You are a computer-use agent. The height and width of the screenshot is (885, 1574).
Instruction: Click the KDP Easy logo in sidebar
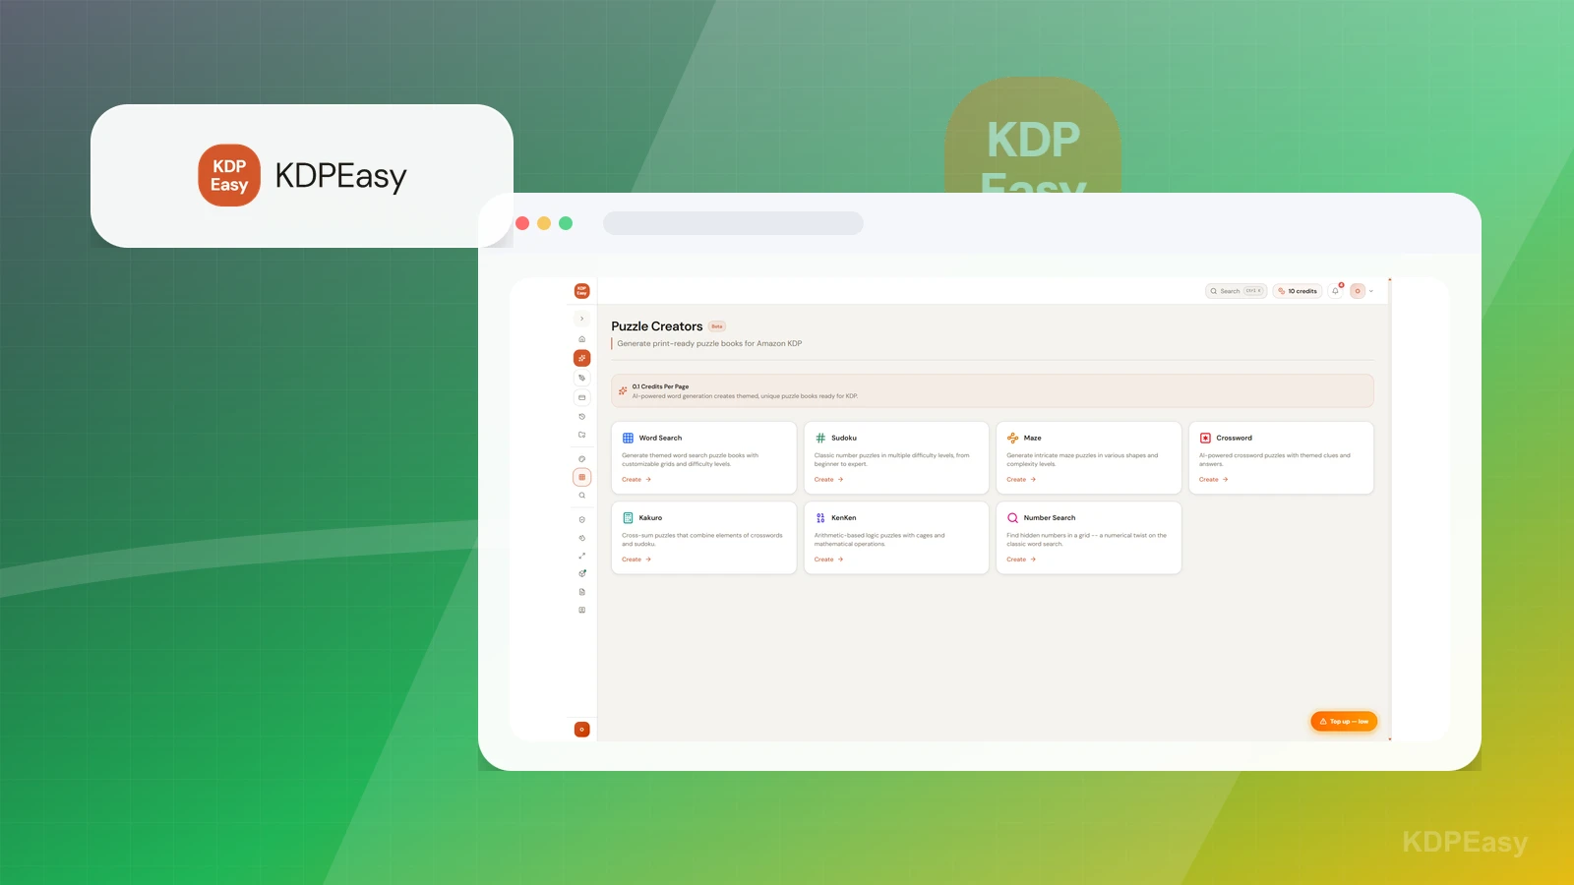[x=581, y=291]
